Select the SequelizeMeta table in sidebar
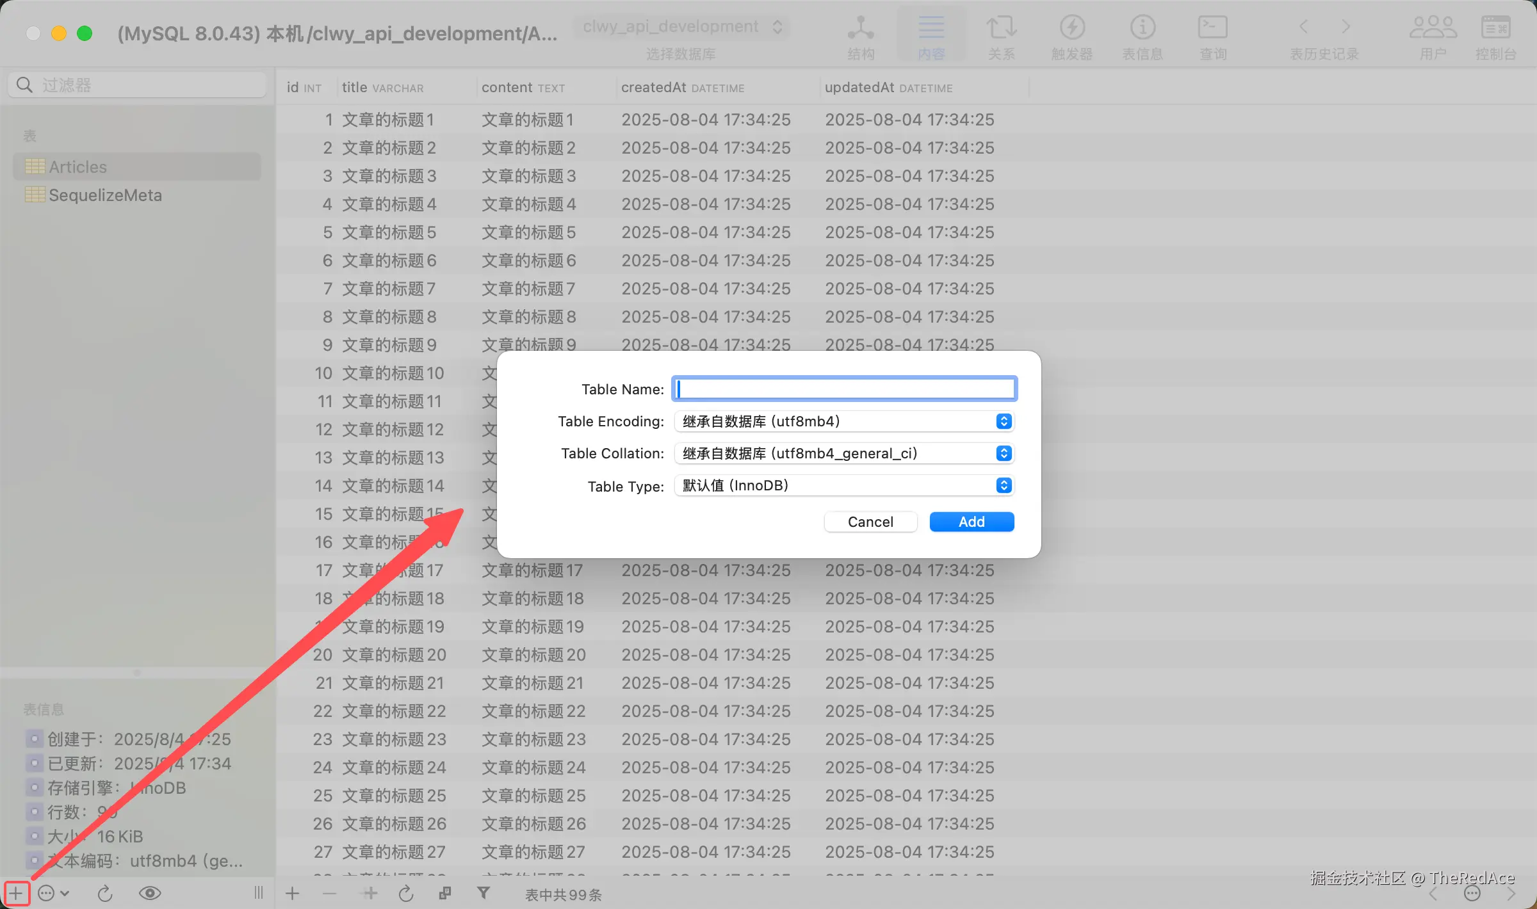1537x909 pixels. coord(105,195)
